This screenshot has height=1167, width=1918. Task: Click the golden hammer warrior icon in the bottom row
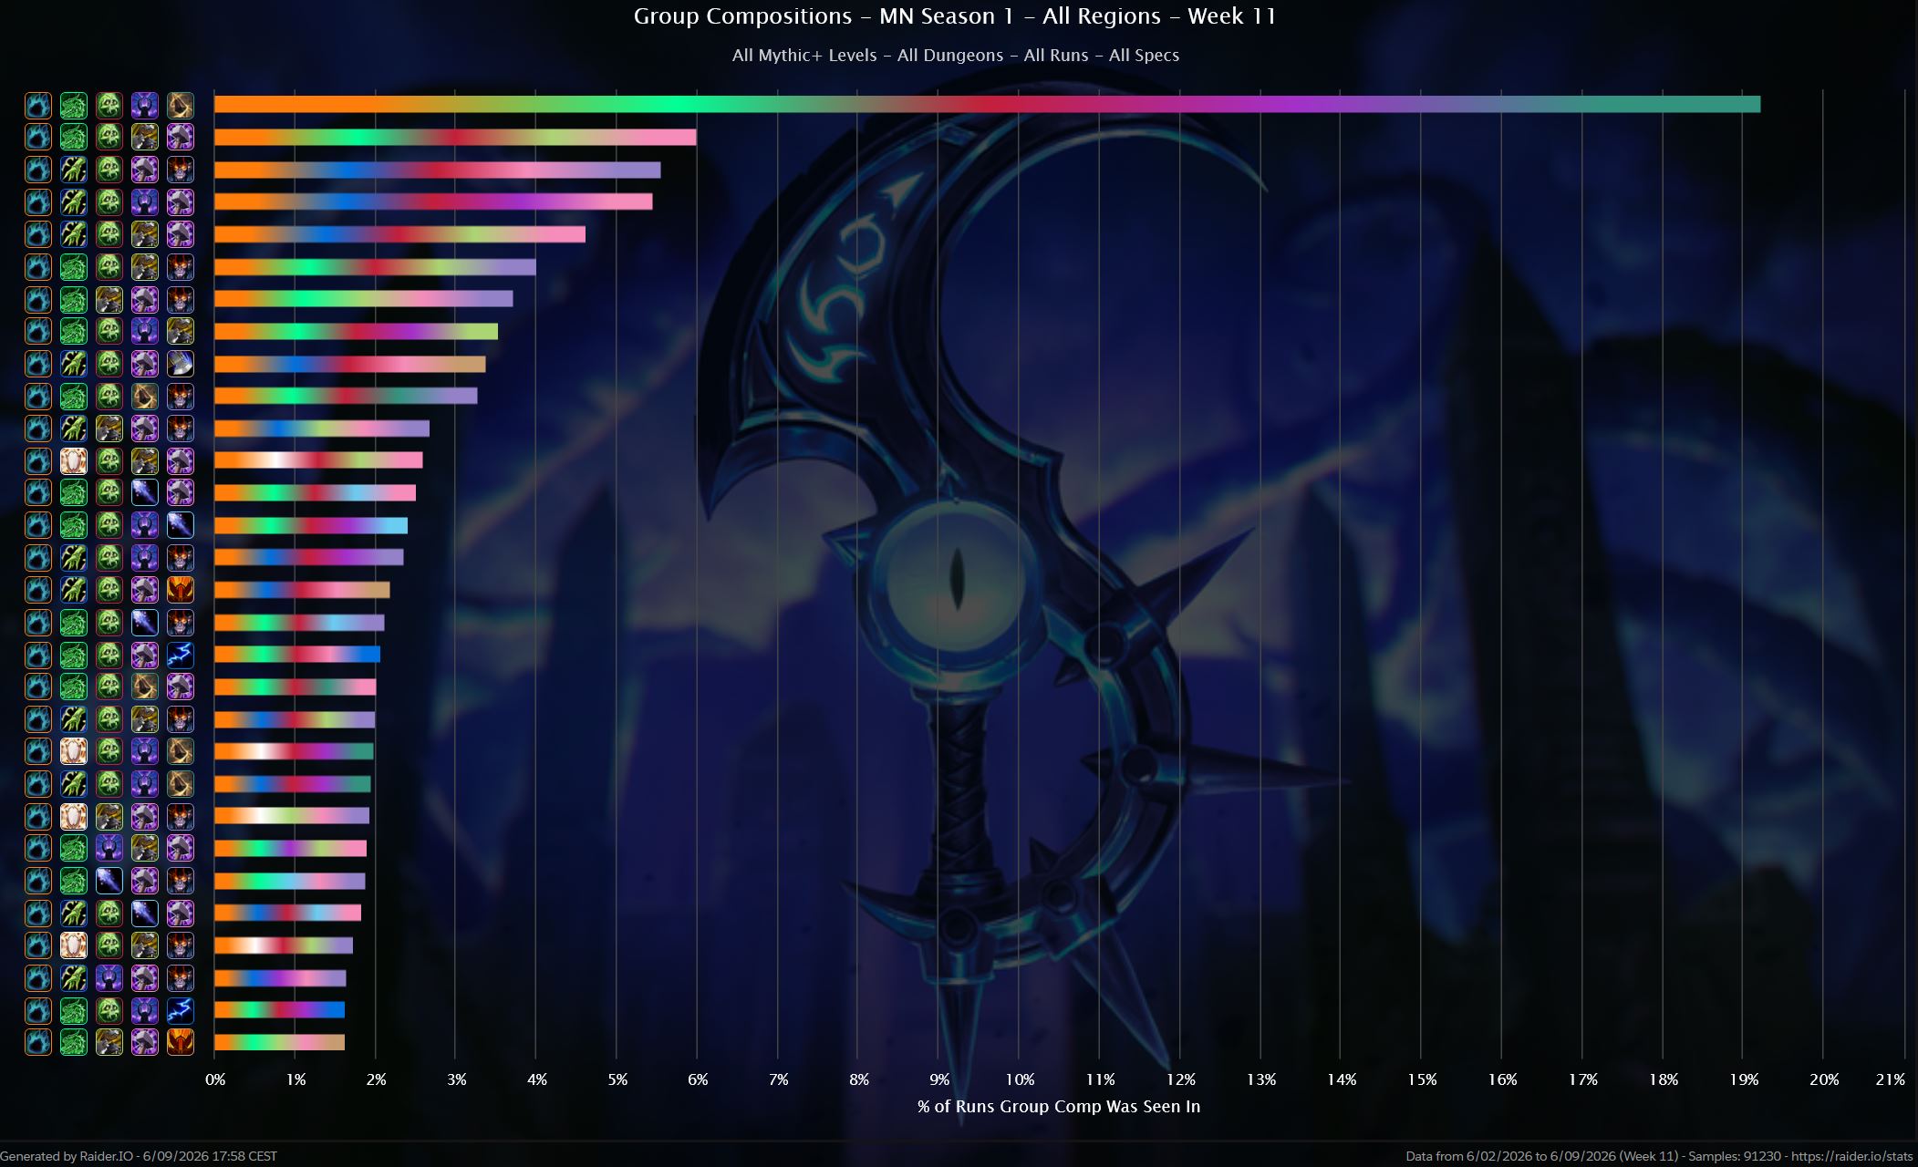pyautogui.click(x=109, y=1042)
